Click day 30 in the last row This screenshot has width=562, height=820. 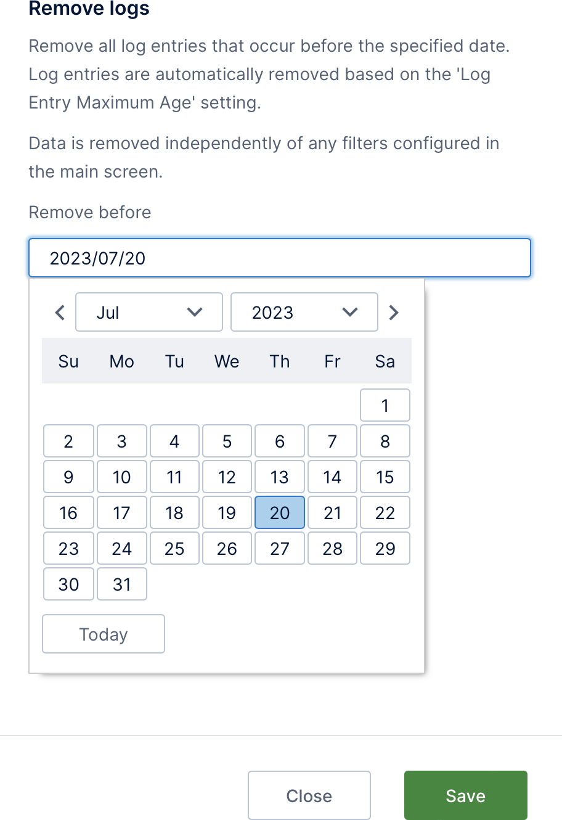coord(68,584)
